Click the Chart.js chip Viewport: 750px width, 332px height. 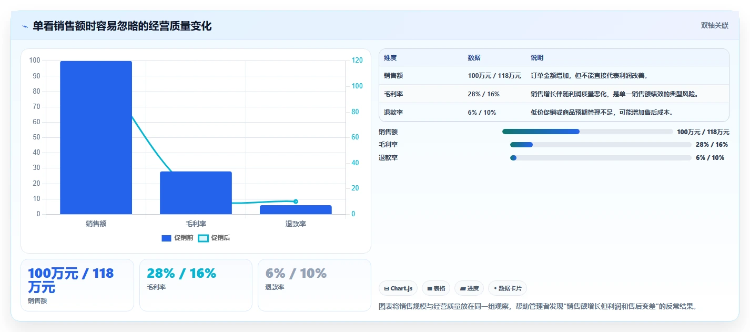[398, 288]
